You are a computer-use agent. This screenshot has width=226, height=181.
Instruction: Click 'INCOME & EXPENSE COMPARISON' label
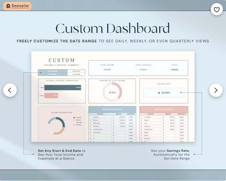pos(62,81)
